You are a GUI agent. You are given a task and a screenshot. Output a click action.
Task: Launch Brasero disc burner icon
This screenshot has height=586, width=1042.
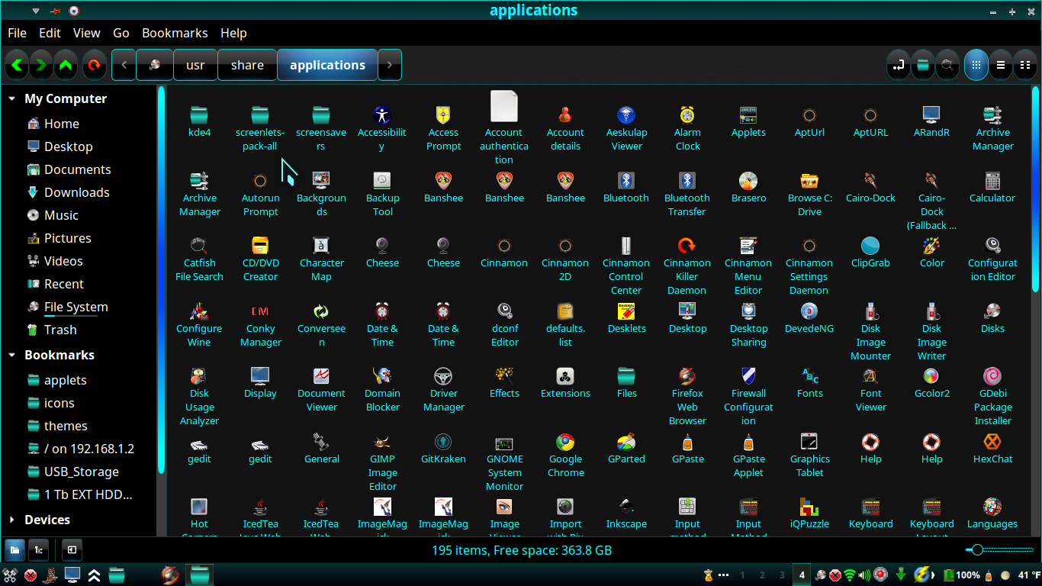coord(748,180)
